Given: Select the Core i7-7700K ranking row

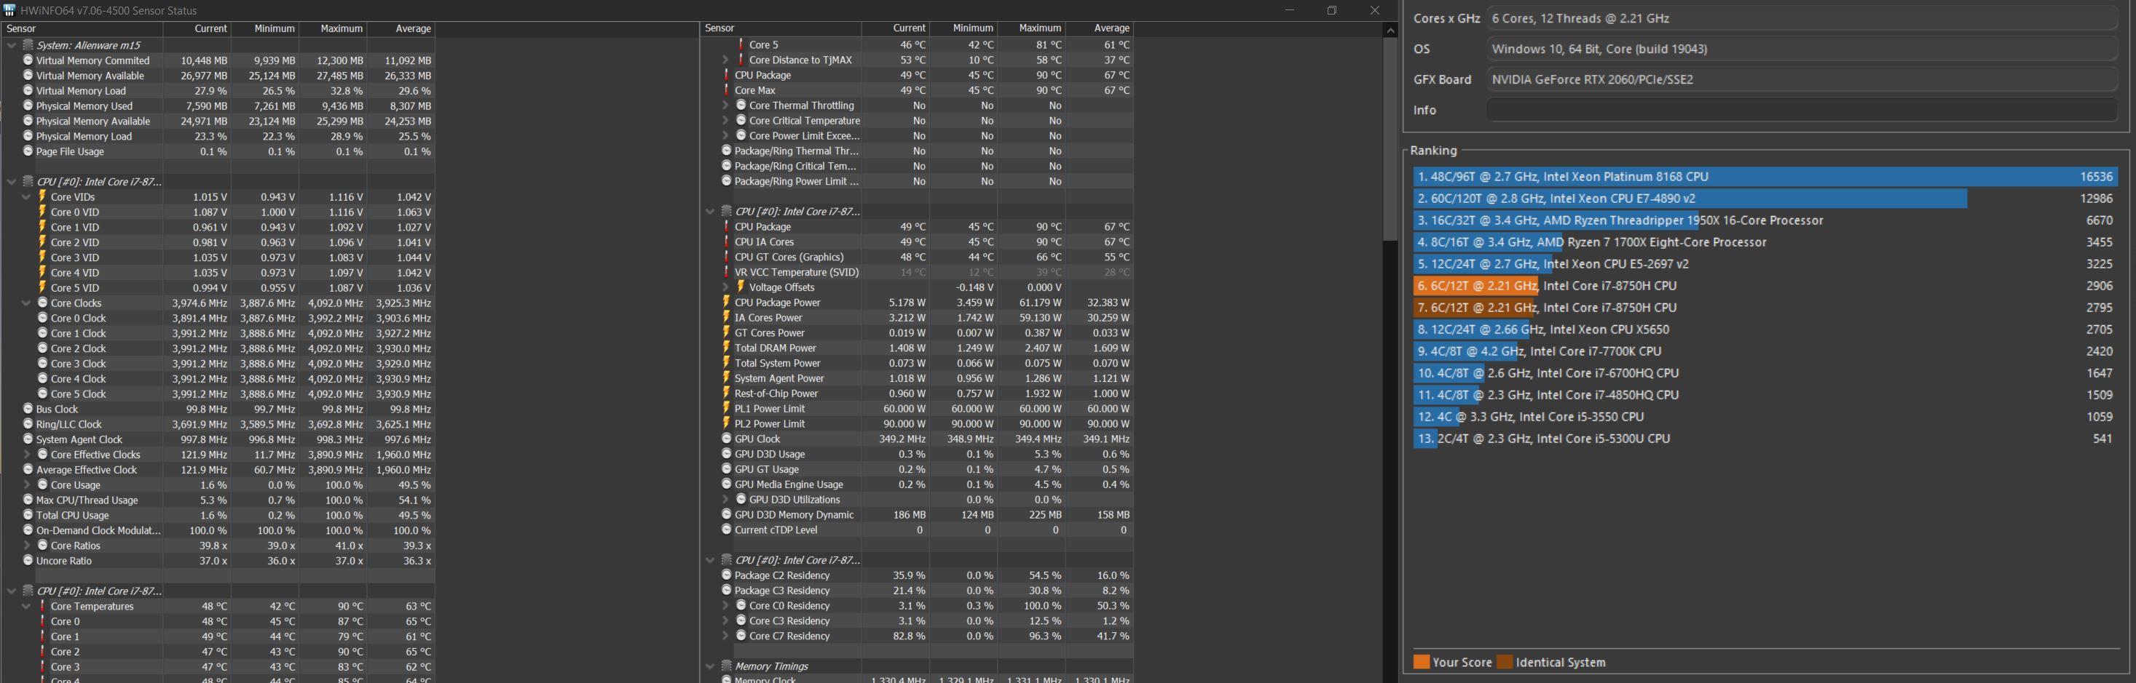Looking at the screenshot, I should point(1765,351).
